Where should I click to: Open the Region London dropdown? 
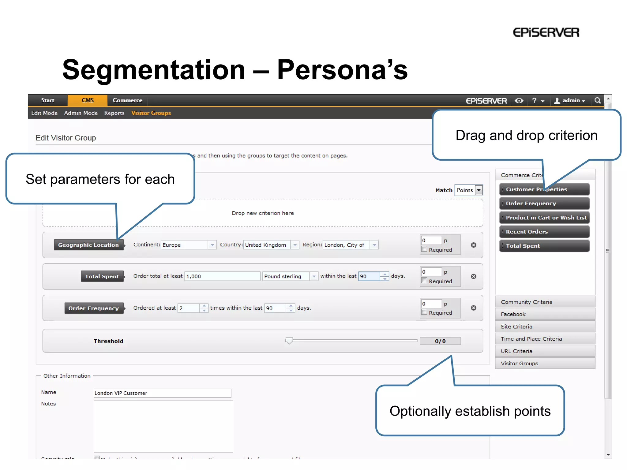(x=351, y=245)
